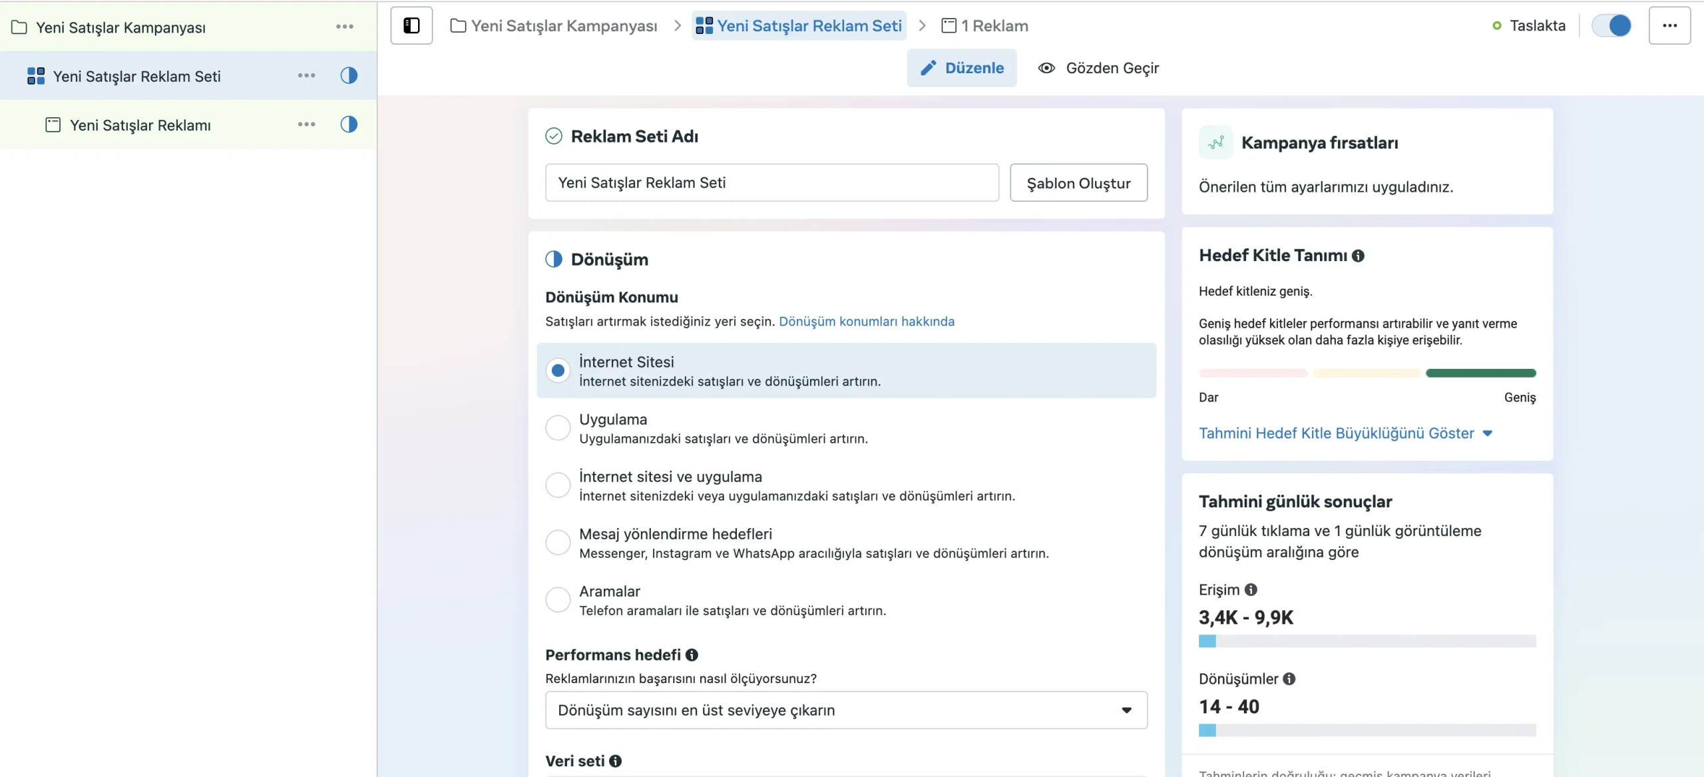Click the breadcrumb ad set grid icon
The width and height of the screenshot is (1704, 777).
704,26
